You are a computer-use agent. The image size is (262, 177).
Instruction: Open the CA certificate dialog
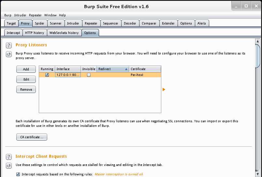[32, 137]
